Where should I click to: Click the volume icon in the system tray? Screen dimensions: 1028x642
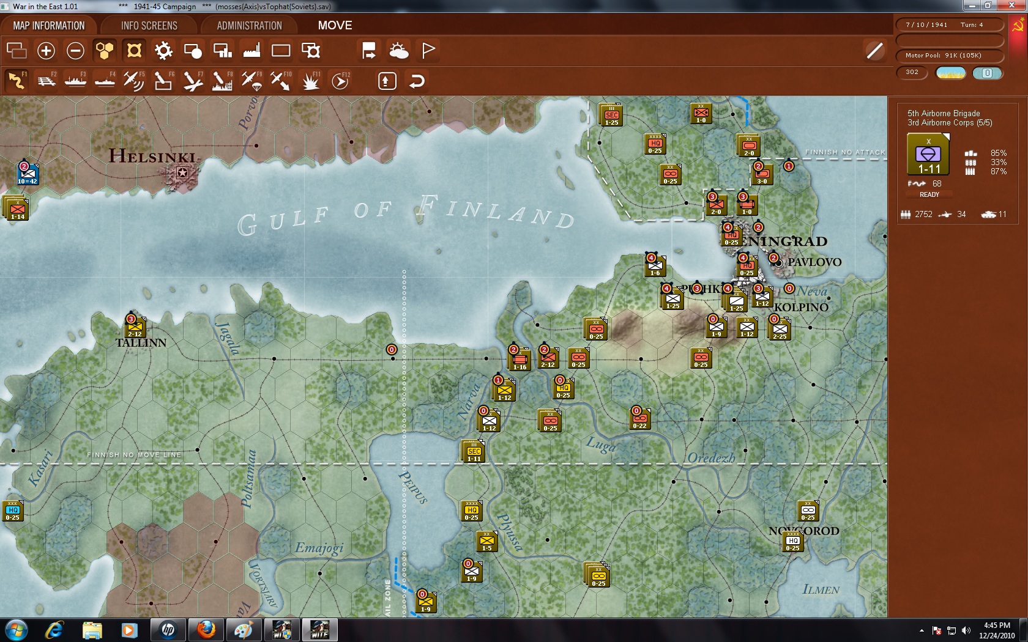coord(966,630)
